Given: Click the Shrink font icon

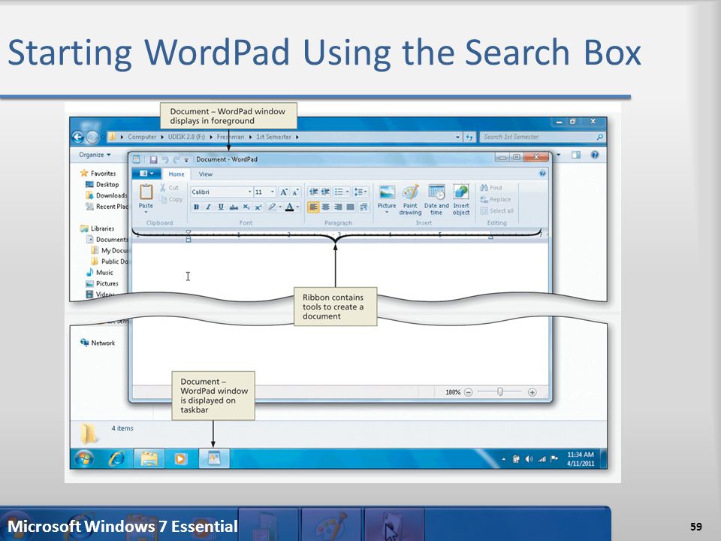Looking at the screenshot, I should click(295, 192).
